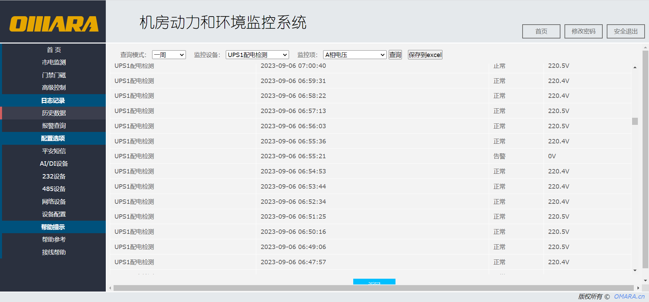Open 历史数据 in the sidebar
The image size is (649, 302).
(x=54, y=113)
